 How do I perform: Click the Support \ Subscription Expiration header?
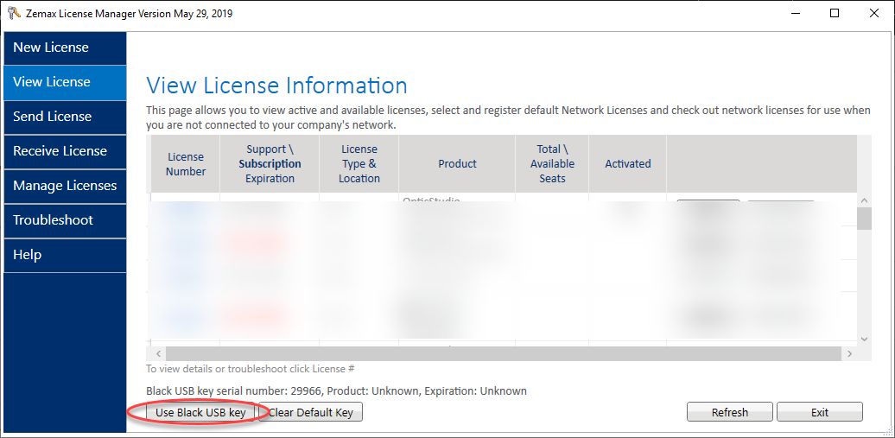270,164
